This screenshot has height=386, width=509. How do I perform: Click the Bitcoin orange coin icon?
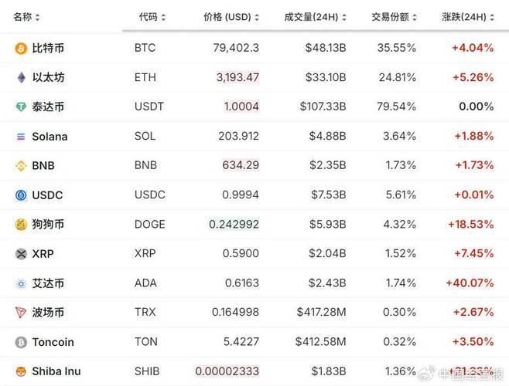(x=21, y=49)
